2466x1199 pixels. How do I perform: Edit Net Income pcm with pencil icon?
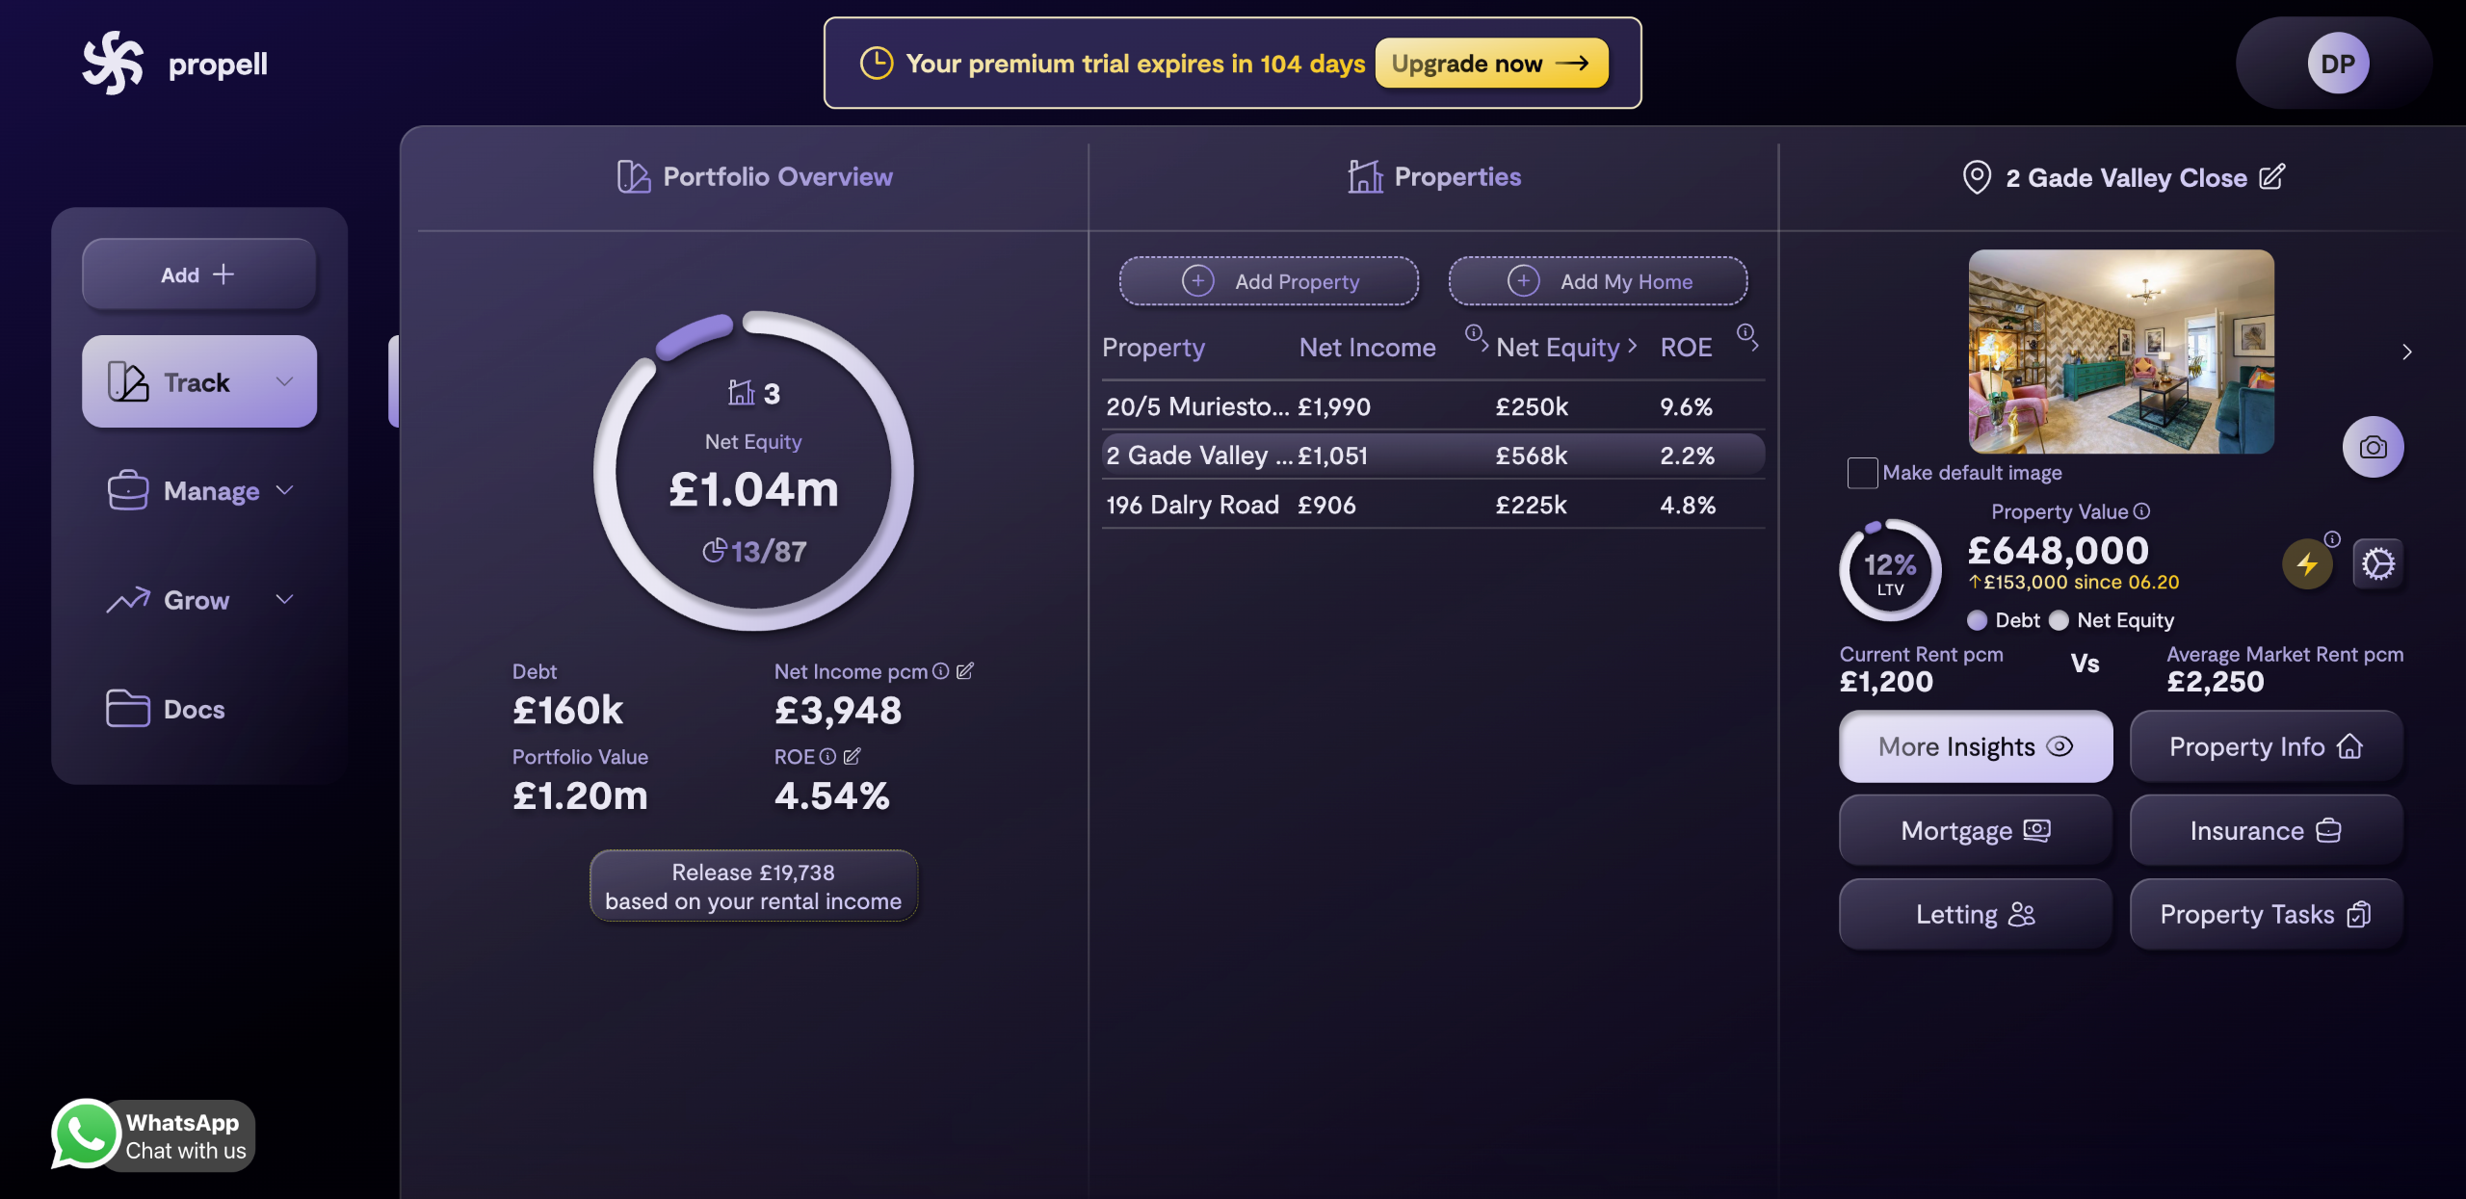point(965,671)
